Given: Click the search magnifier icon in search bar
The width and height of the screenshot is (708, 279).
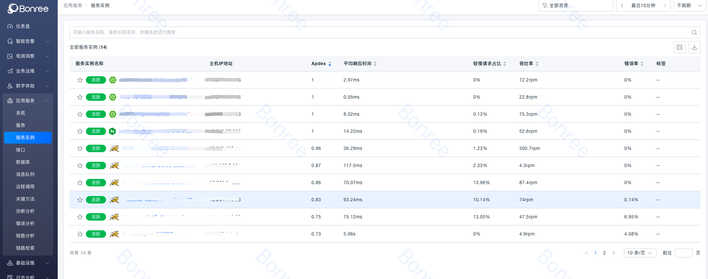Looking at the screenshot, I should tap(694, 32).
